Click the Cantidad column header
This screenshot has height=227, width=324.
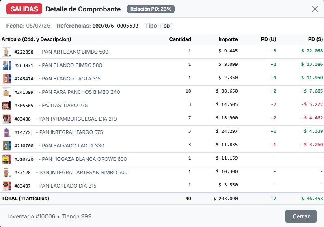point(180,39)
